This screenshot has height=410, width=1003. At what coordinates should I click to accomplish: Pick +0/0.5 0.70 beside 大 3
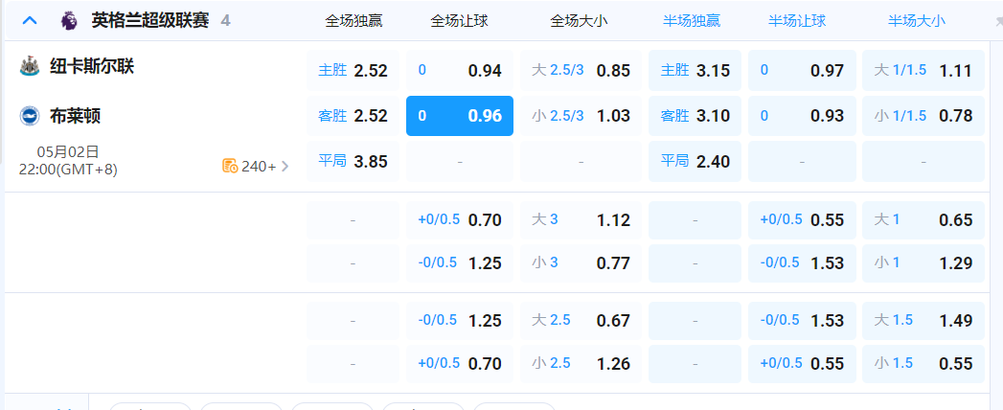pos(459,220)
